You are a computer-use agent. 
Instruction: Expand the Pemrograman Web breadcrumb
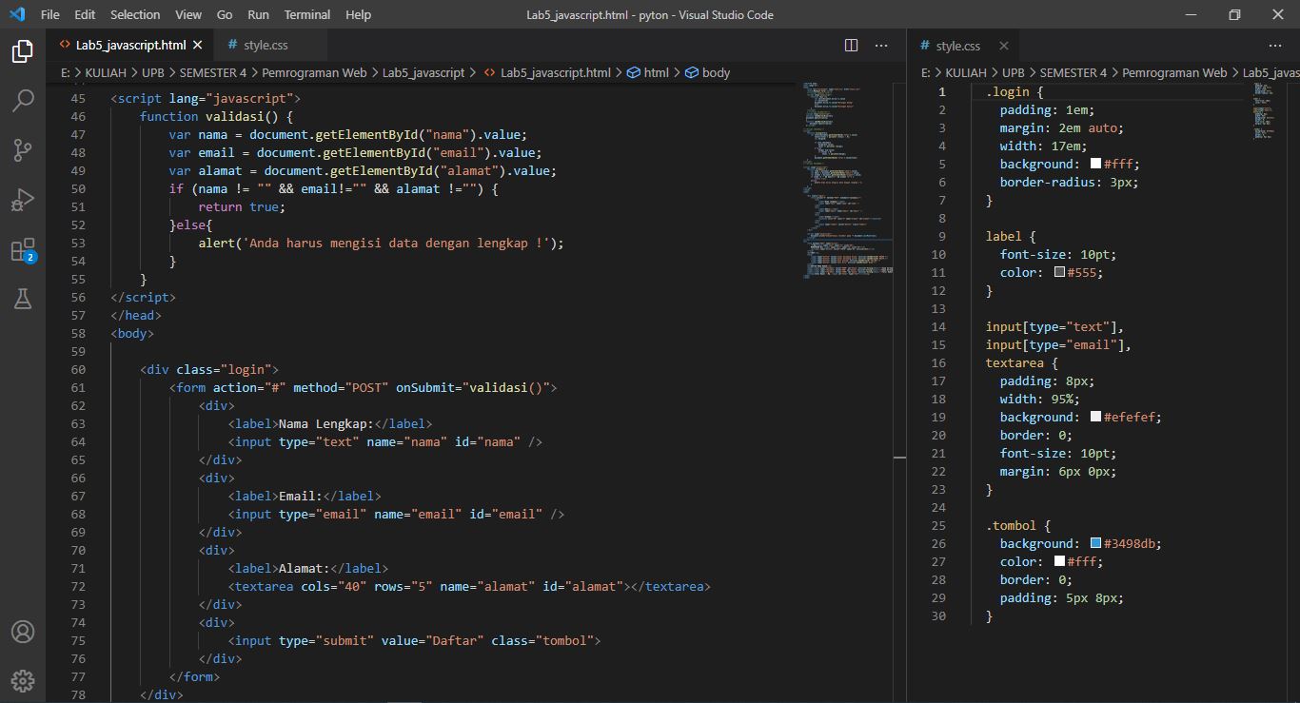tap(314, 72)
